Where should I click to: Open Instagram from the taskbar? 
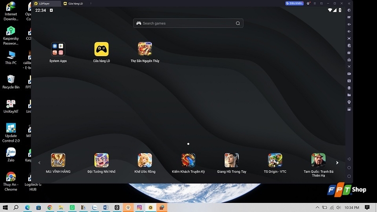pyautogui.click(x=139, y=207)
